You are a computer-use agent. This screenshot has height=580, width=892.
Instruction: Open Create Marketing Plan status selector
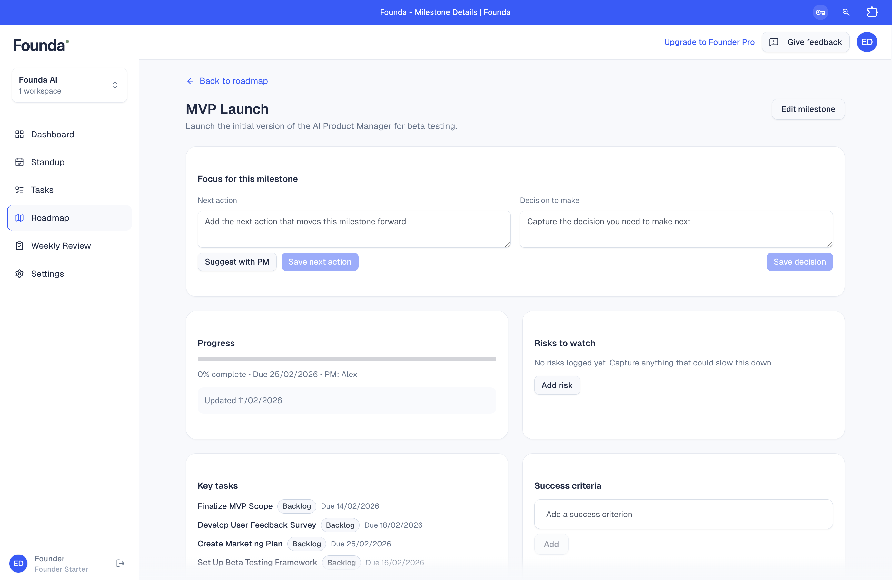point(307,544)
